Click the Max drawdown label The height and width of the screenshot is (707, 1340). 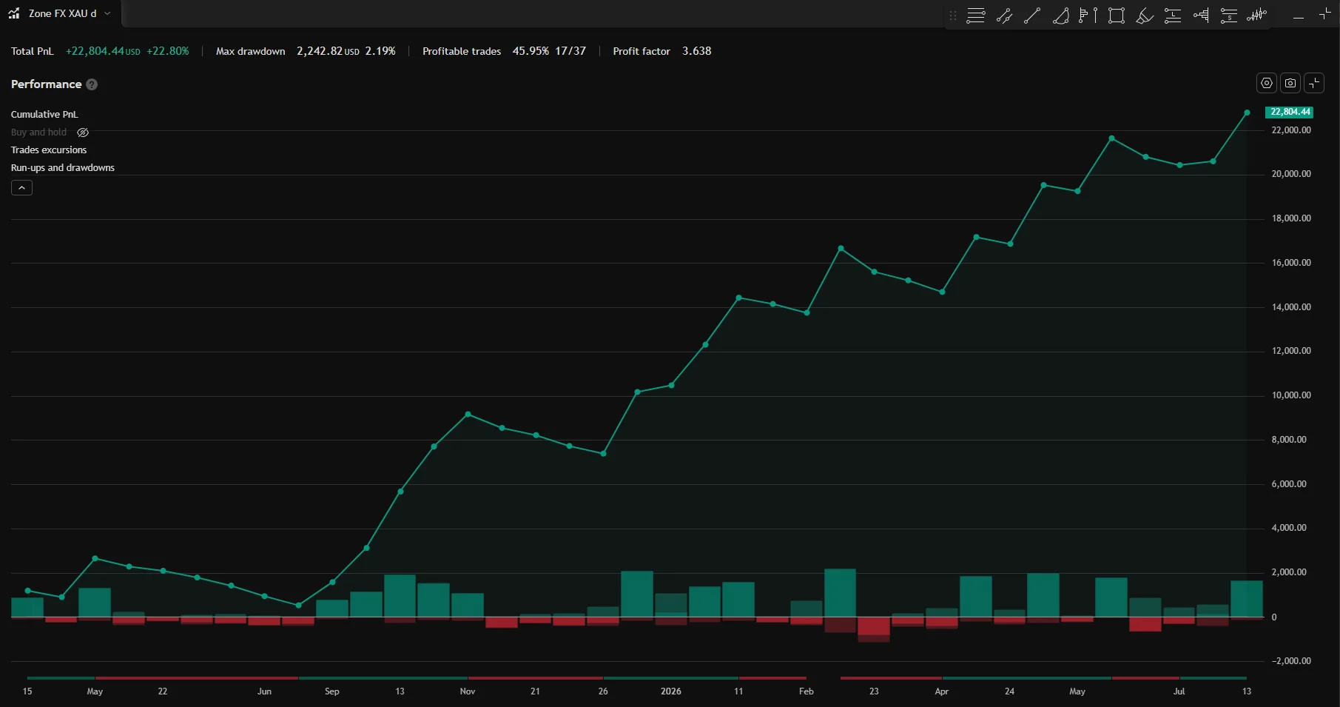click(250, 51)
